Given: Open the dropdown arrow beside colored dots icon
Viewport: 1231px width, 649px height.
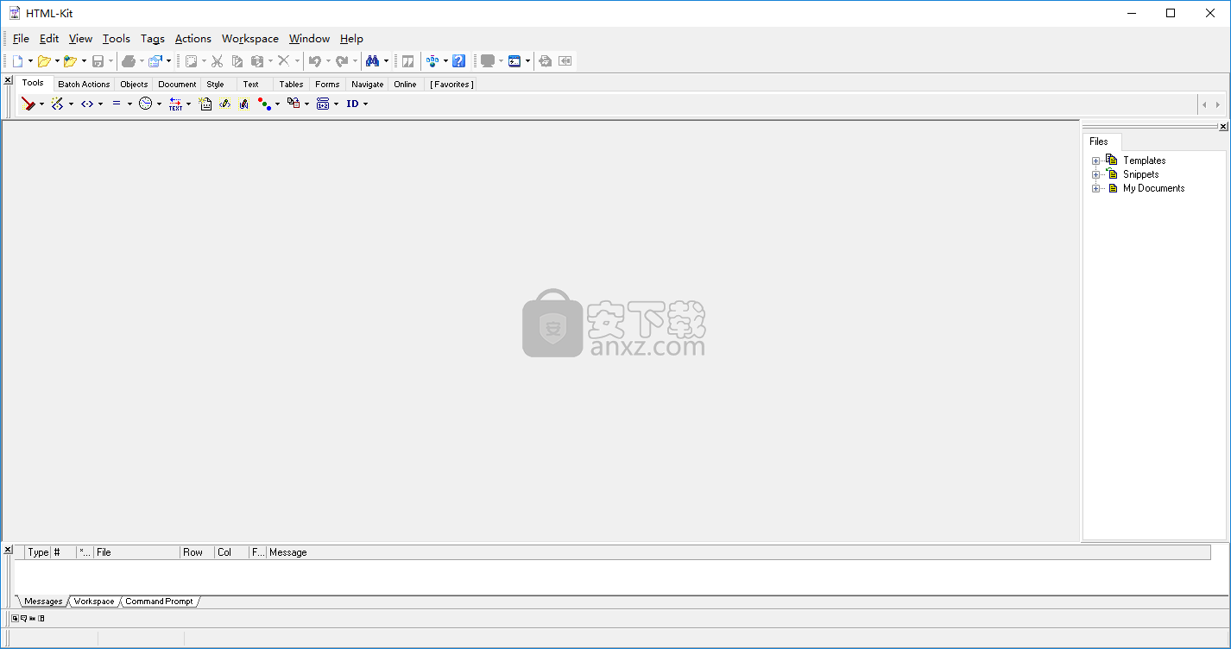Looking at the screenshot, I should pos(277,104).
